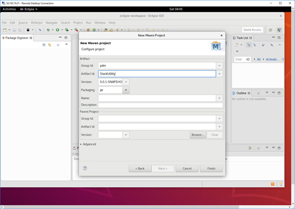The image size is (295, 209).
Task: Open the Refactor menu
Action: pyautogui.click(x=37, y=23)
